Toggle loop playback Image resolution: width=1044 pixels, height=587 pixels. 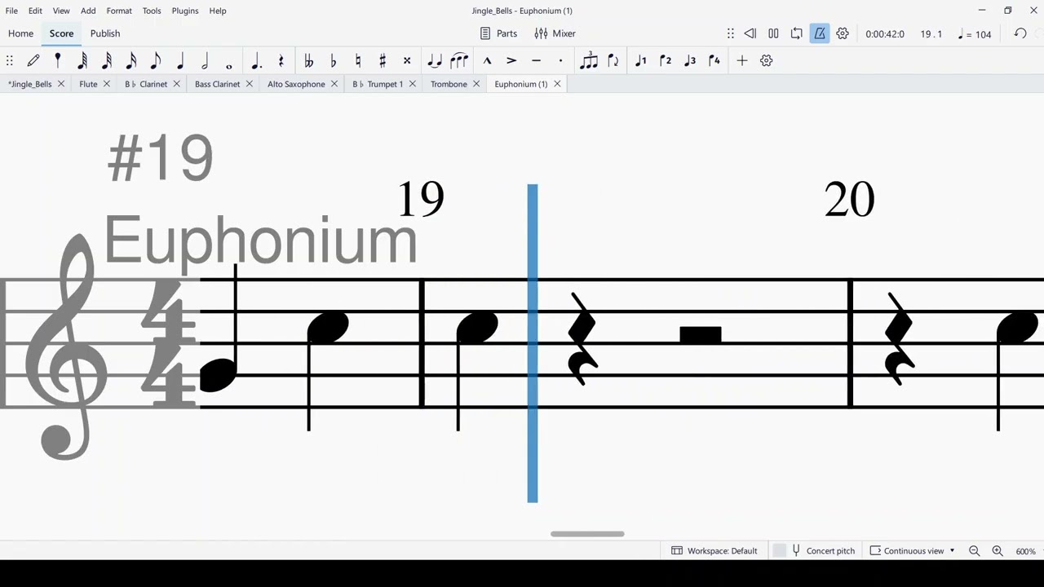[797, 33]
